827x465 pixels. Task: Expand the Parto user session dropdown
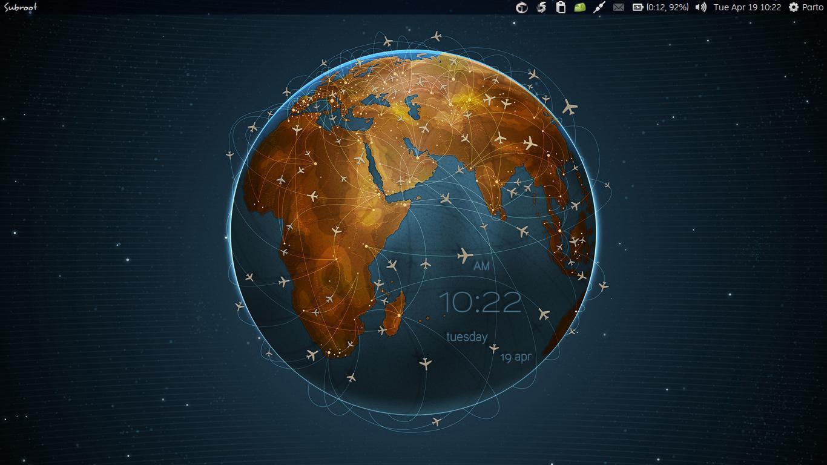click(813, 7)
